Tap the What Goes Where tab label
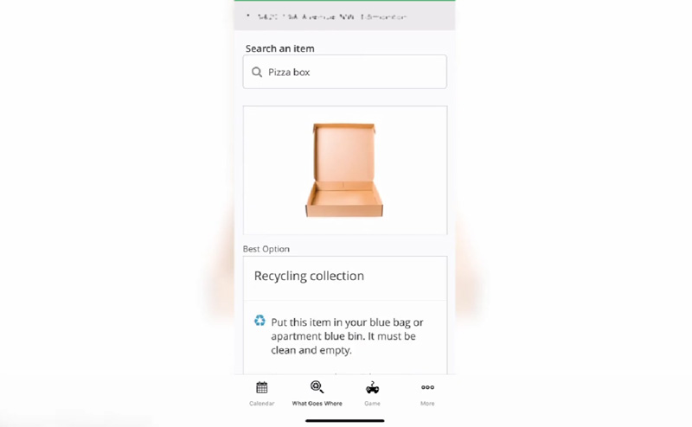 pyautogui.click(x=317, y=403)
